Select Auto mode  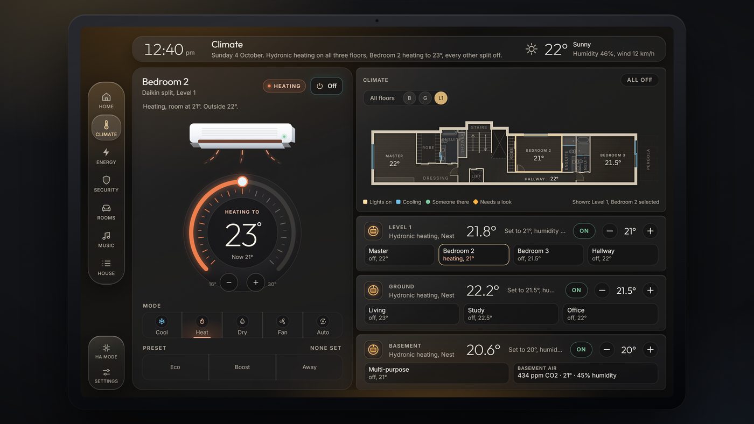click(x=323, y=325)
